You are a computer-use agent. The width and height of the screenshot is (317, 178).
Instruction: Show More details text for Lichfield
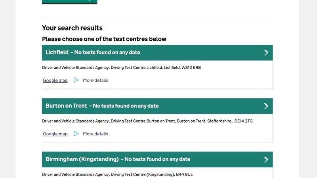[95, 80]
